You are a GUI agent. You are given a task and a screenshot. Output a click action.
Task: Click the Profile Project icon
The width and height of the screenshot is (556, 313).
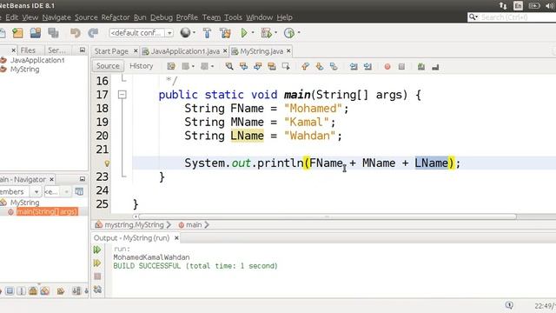click(x=289, y=33)
